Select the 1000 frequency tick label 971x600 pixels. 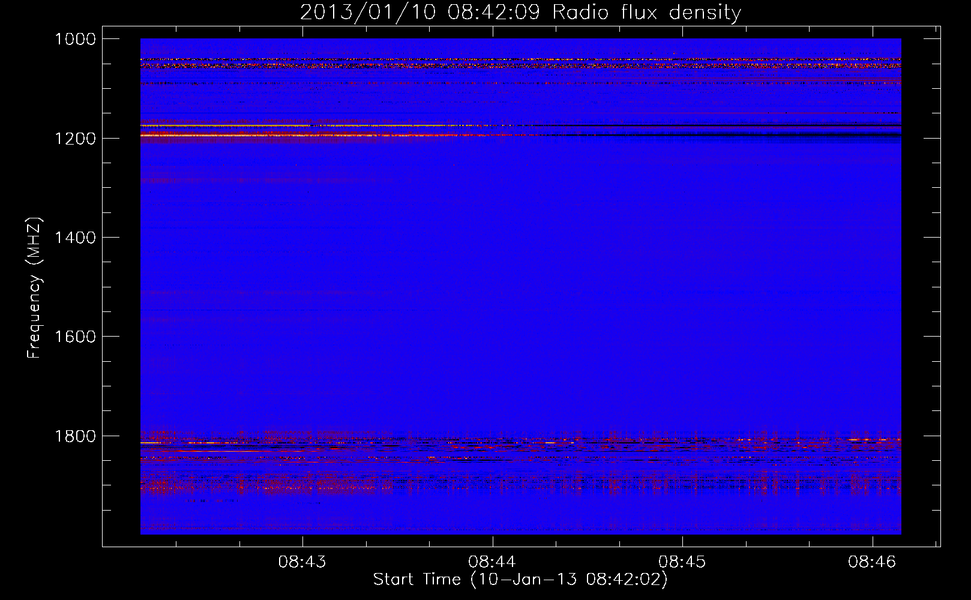pyautogui.click(x=75, y=39)
